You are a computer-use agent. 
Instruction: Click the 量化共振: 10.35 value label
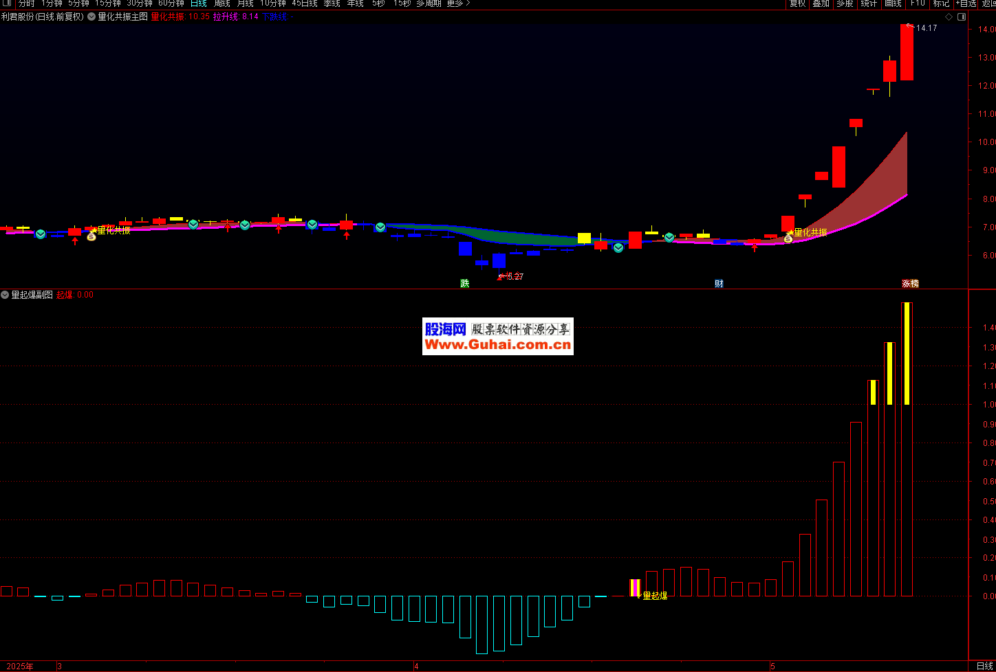tap(180, 16)
